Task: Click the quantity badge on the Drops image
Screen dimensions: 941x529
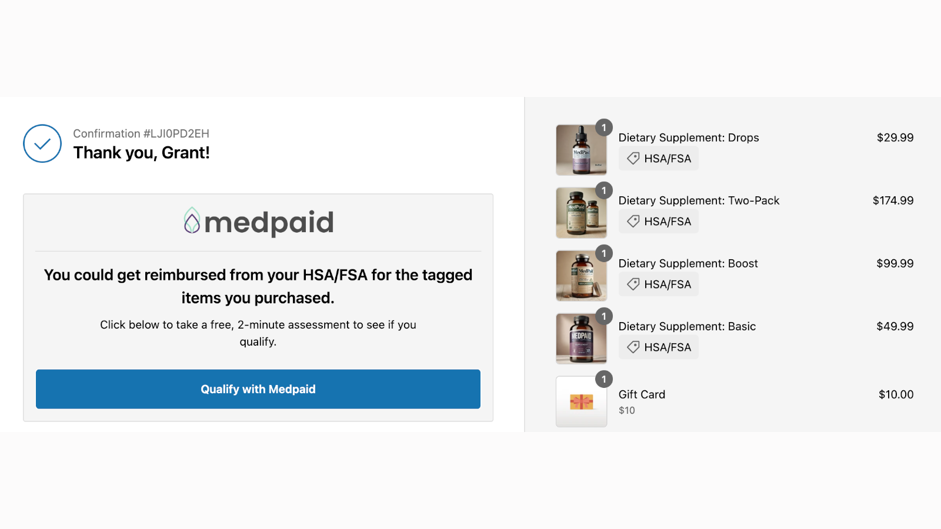Action: pos(604,128)
